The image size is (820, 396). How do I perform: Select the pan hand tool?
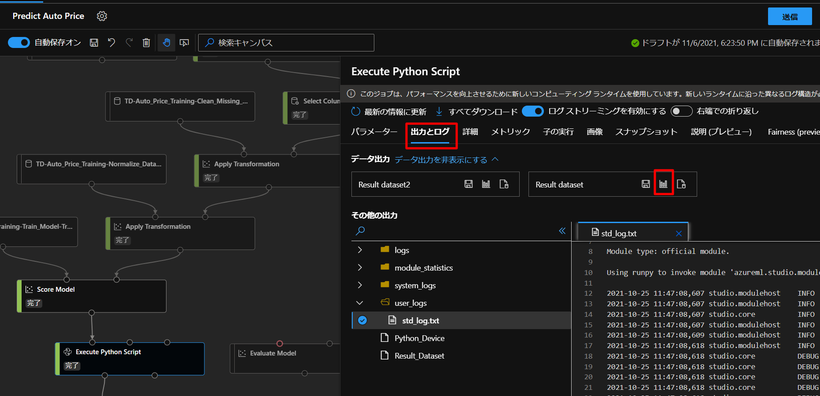(166, 43)
